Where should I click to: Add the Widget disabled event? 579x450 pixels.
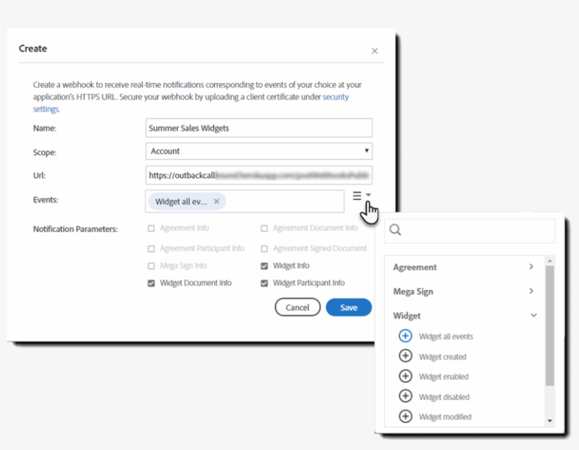coord(405,396)
